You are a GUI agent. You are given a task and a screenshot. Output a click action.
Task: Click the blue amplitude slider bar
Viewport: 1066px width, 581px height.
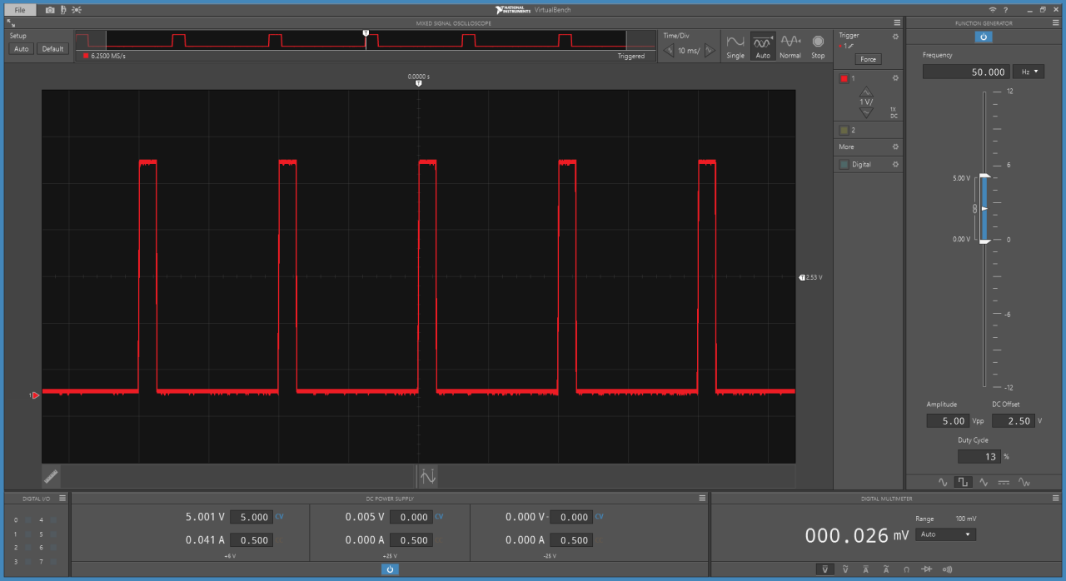coord(984,208)
